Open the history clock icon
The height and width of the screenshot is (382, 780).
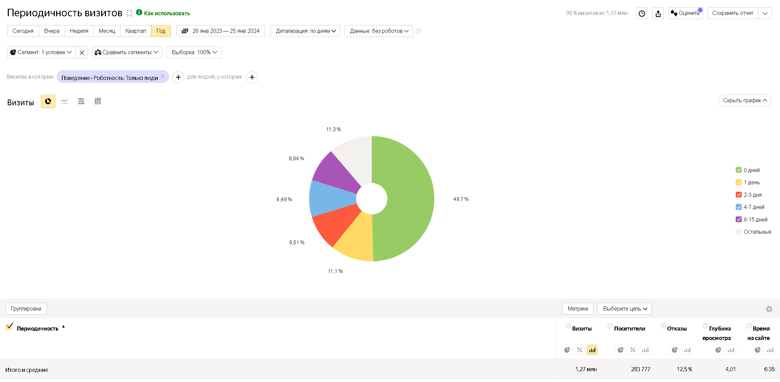642,13
